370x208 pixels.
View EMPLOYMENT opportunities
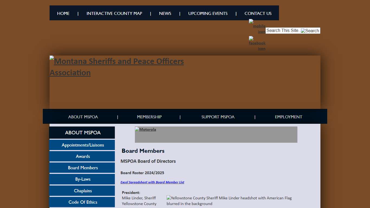coord(288,117)
